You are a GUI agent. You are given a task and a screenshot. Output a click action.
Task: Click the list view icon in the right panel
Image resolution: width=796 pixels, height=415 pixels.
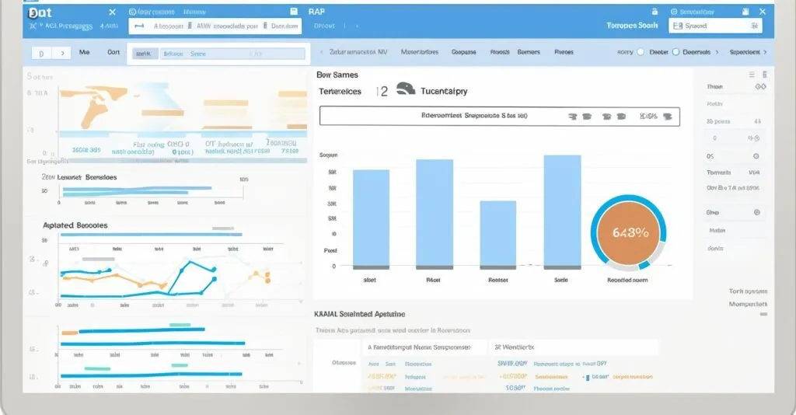pos(752,75)
